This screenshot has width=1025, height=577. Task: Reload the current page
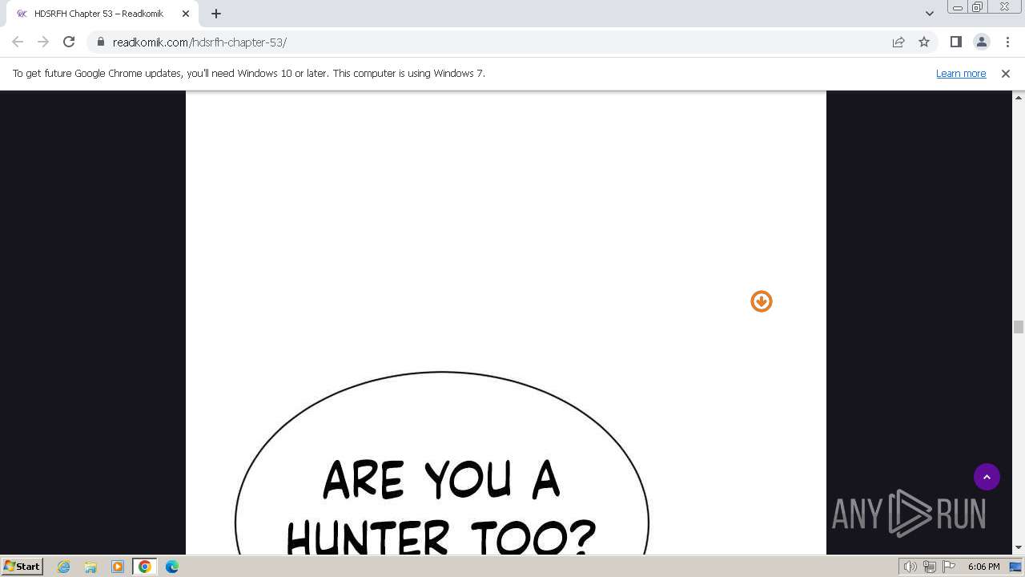[69, 42]
